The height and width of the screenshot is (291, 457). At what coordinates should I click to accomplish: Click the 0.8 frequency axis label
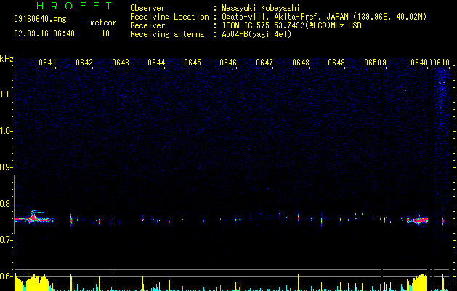click(x=6, y=204)
